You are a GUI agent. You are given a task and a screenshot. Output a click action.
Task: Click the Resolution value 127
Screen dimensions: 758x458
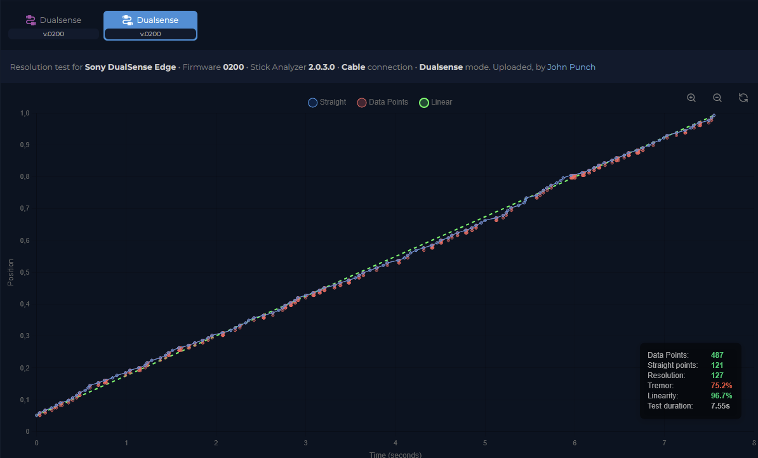click(717, 376)
